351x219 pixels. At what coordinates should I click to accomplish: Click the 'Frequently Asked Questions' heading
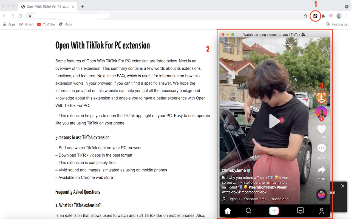tap(78, 192)
